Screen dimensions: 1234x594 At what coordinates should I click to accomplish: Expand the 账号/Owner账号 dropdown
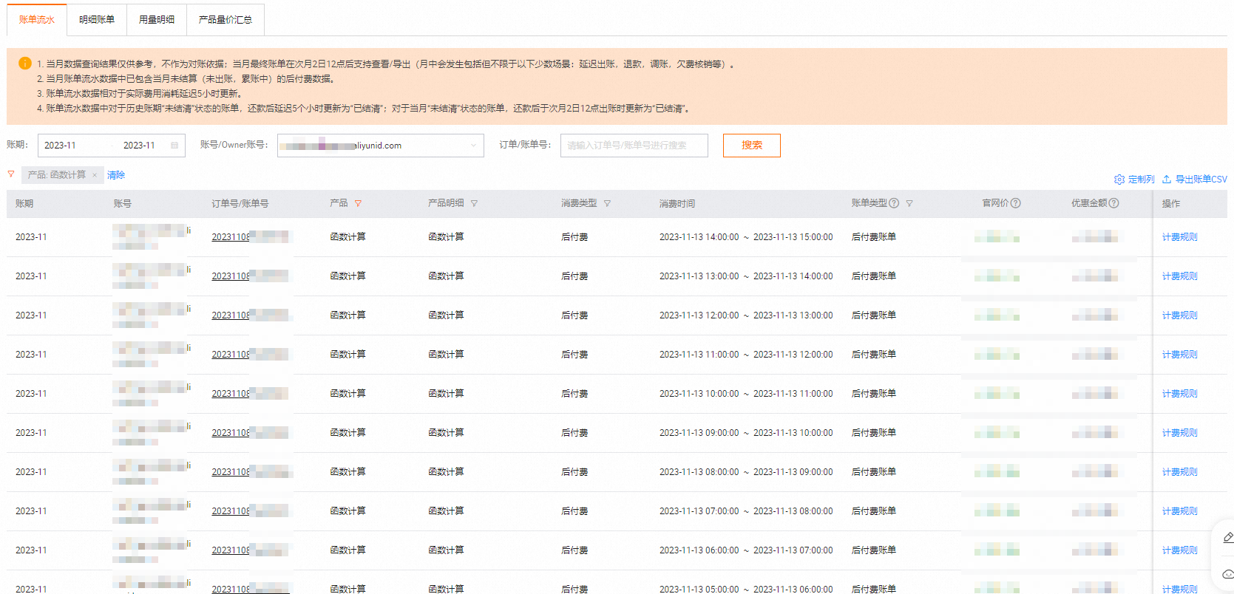pyautogui.click(x=381, y=146)
